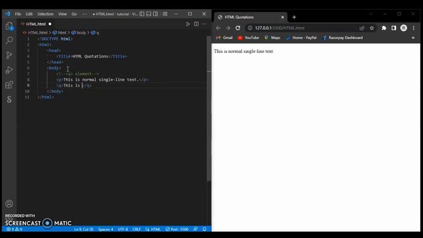The image size is (423, 238).
Task: Change indentation via Spaces: 4
Action: (x=106, y=229)
